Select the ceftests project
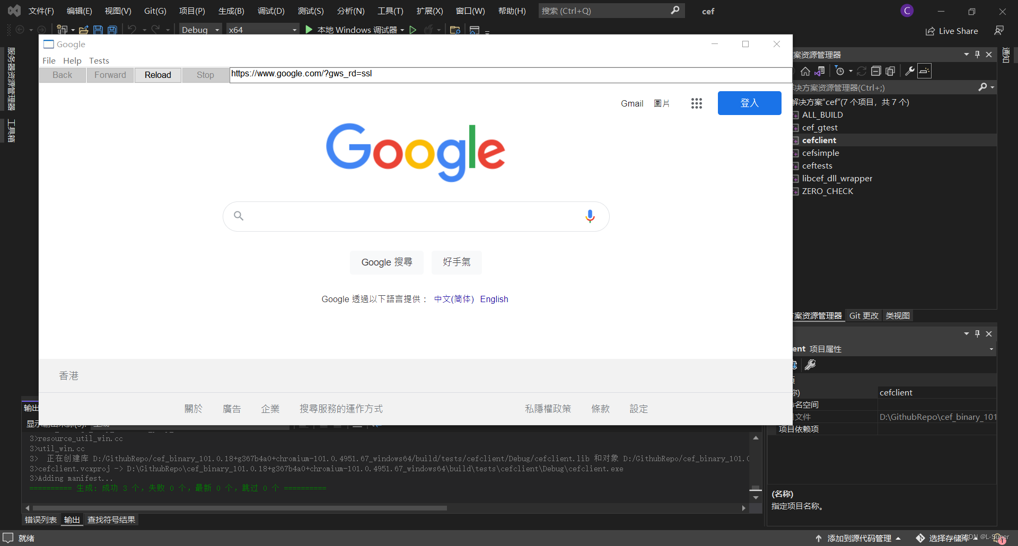This screenshot has height=546, width=1018. pos(817,165)
